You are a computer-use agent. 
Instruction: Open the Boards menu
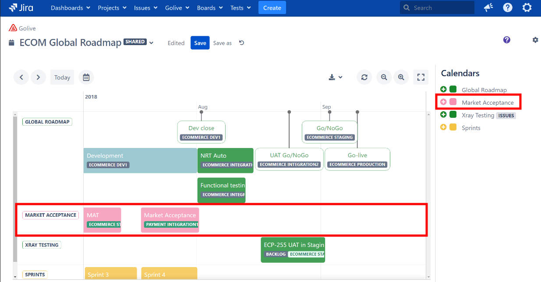click(209, 8)
